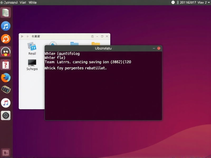The height and width of the screenshot is (158, 211).
Task: Click the forward arrow in the file manager
Action: click(27, 36)
